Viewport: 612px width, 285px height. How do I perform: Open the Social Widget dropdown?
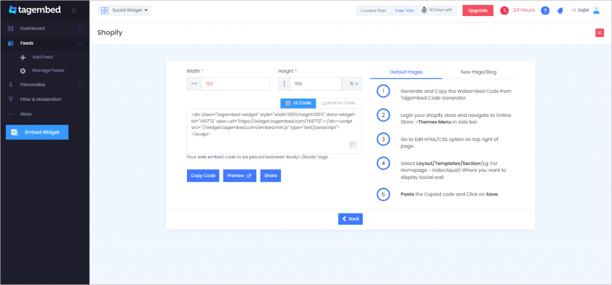pyautogui.click(x=124, y=11)
